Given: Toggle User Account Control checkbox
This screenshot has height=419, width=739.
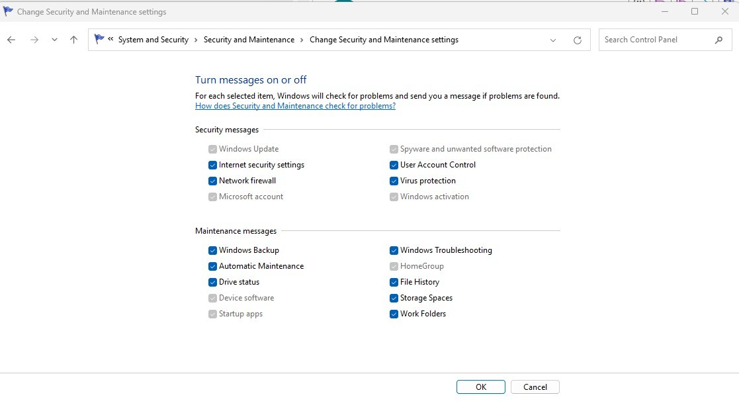Looking at the screenshot, I should click(394, 165).
